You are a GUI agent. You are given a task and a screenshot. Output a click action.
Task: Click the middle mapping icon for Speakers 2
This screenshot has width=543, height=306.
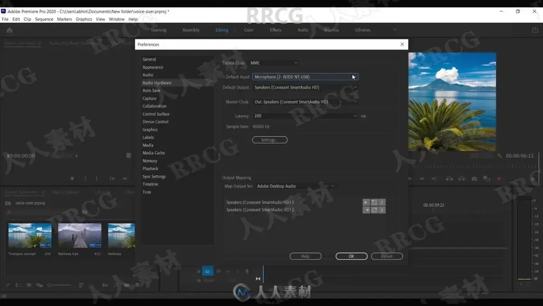tap(374, 210)
